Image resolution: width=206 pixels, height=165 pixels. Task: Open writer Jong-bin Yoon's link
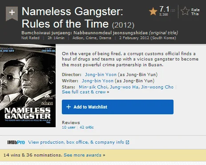coord(97,81)
